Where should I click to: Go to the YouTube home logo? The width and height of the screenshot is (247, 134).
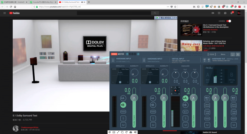(x=14, y=13)
